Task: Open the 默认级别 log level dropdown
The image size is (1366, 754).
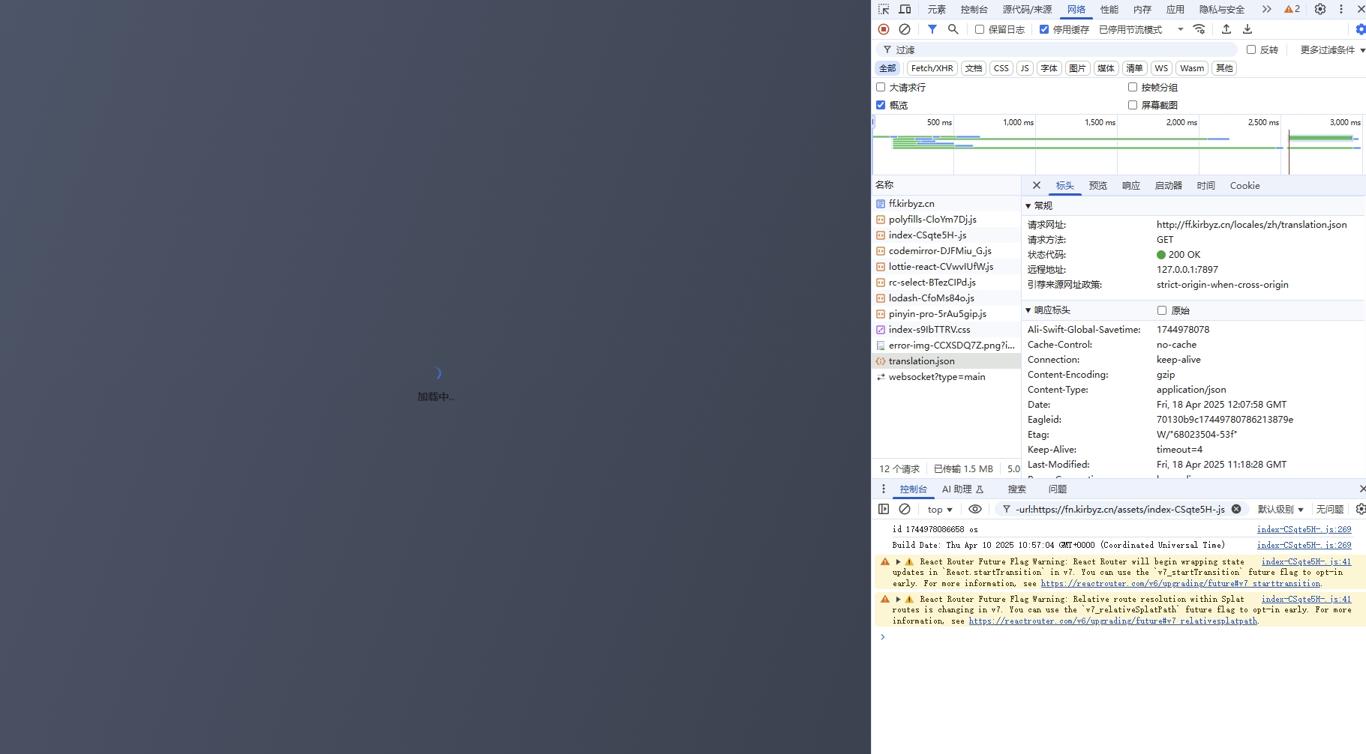Action: coord(1280,509)
